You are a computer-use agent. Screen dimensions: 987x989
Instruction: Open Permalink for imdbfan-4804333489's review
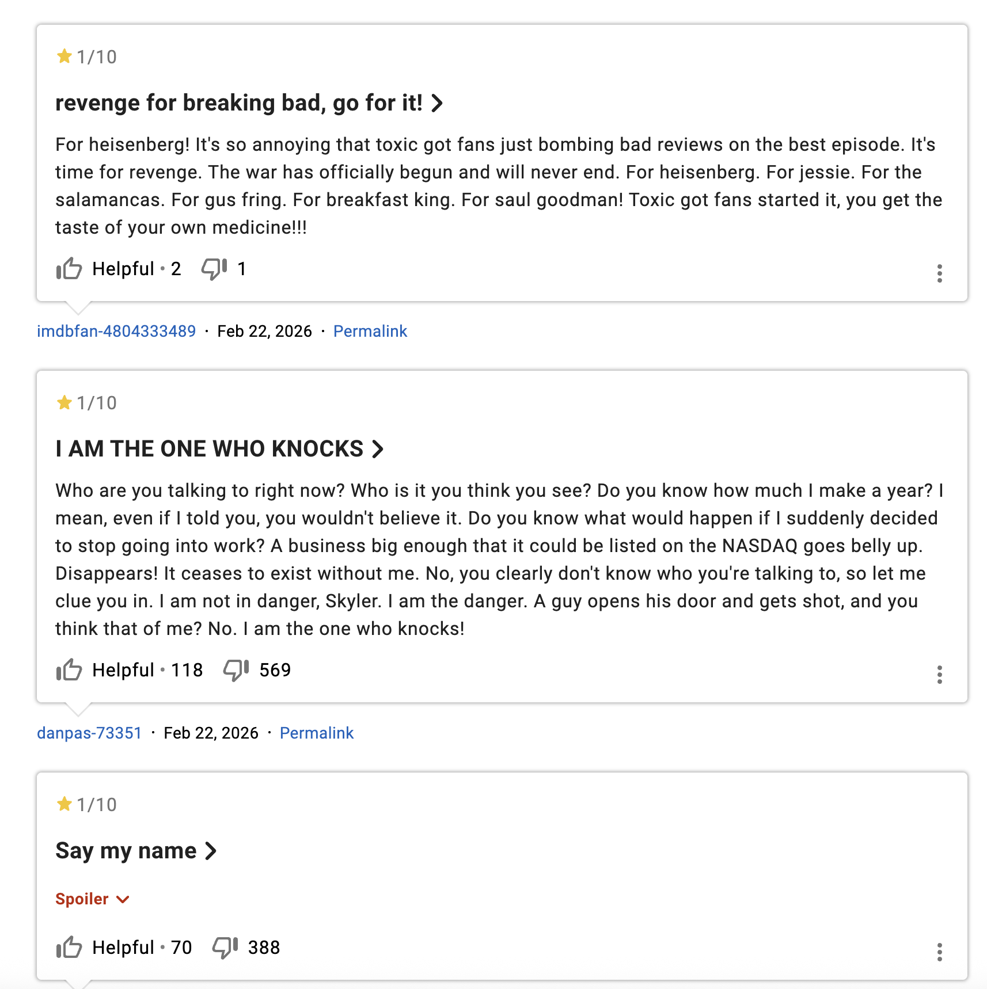tap(370, 332)
